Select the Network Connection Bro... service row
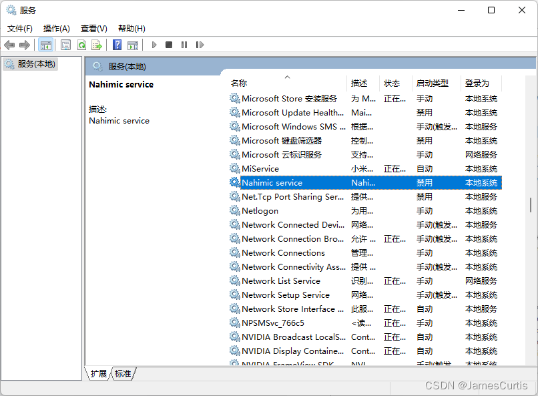The width and height of the screenshot is (538, 396). (365, 239)
